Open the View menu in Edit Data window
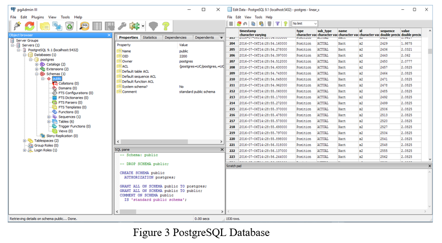 tap(248, 17)
